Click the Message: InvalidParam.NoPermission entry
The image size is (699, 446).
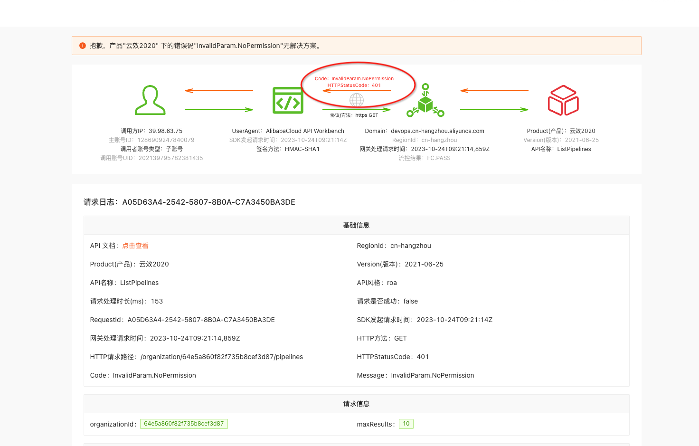[416, 375]
